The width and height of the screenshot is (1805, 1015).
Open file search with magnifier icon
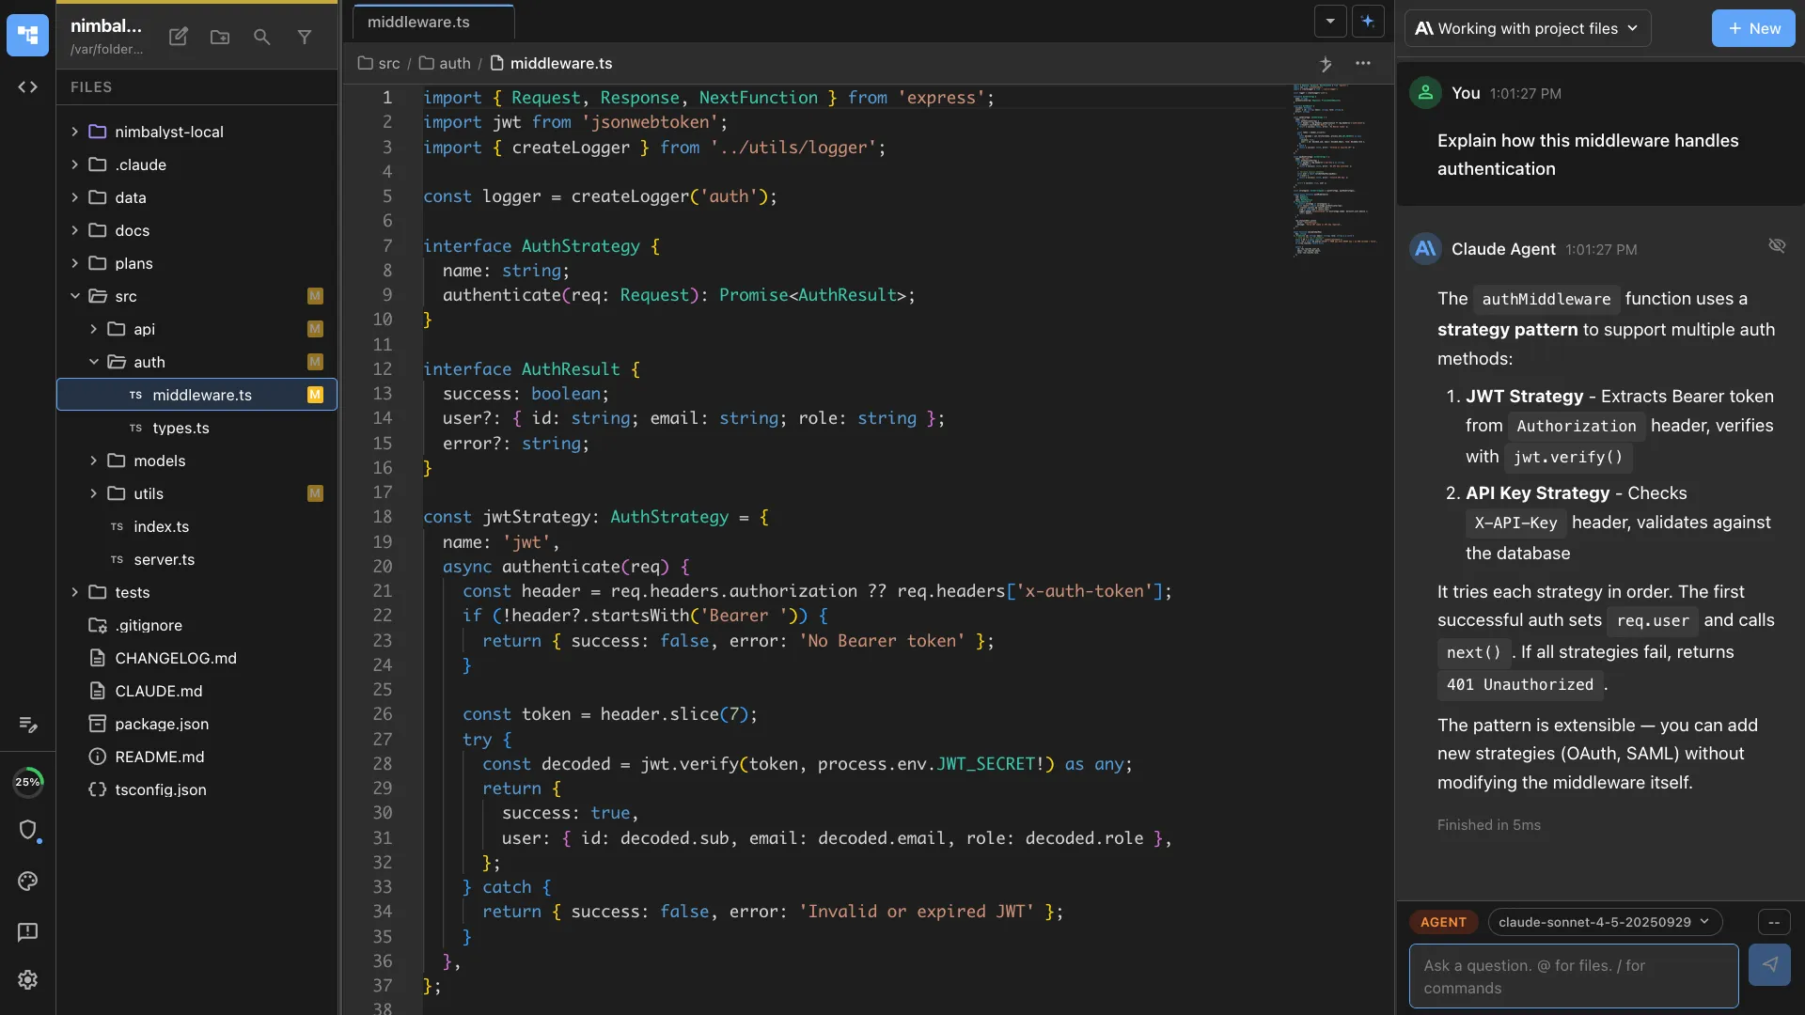pyautogui.click(x=262, y=37)
